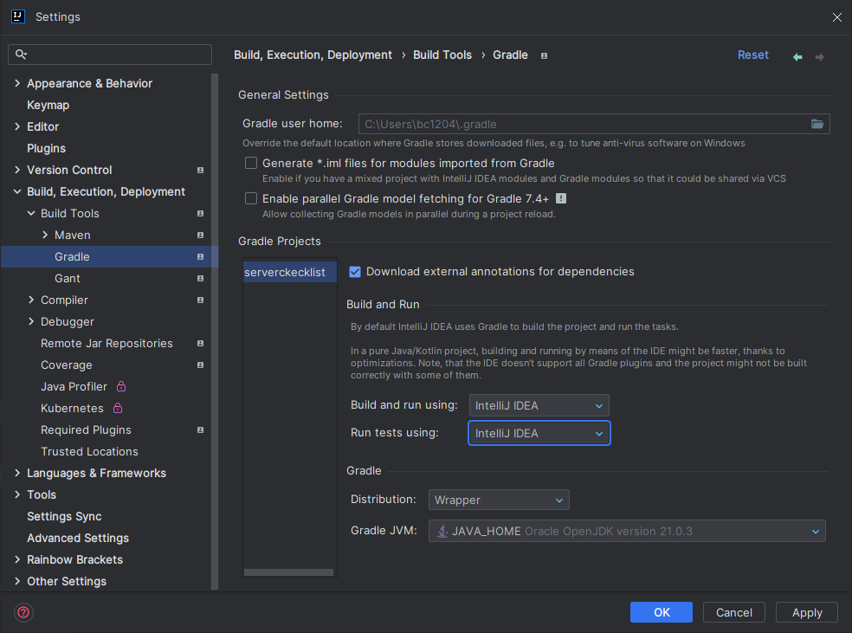Click project icon on Required Plugins row
The image size is (852, 633).
pos(201,430)
